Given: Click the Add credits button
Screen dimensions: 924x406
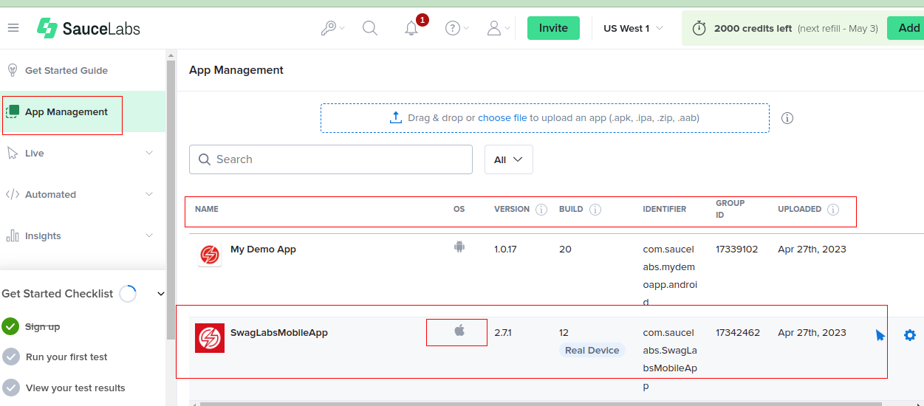Looking at the screenshot, I should tap(906, 28).
